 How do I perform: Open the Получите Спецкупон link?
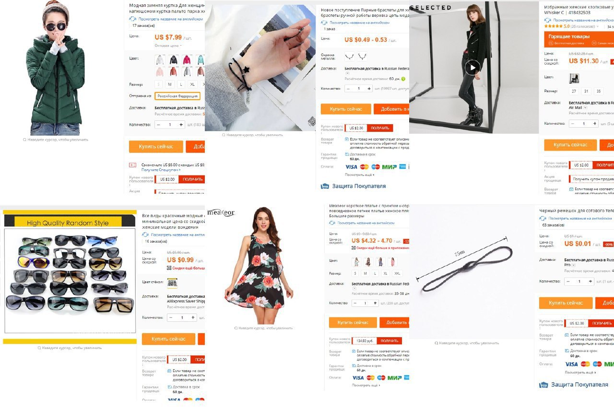(x=161, y=170)
